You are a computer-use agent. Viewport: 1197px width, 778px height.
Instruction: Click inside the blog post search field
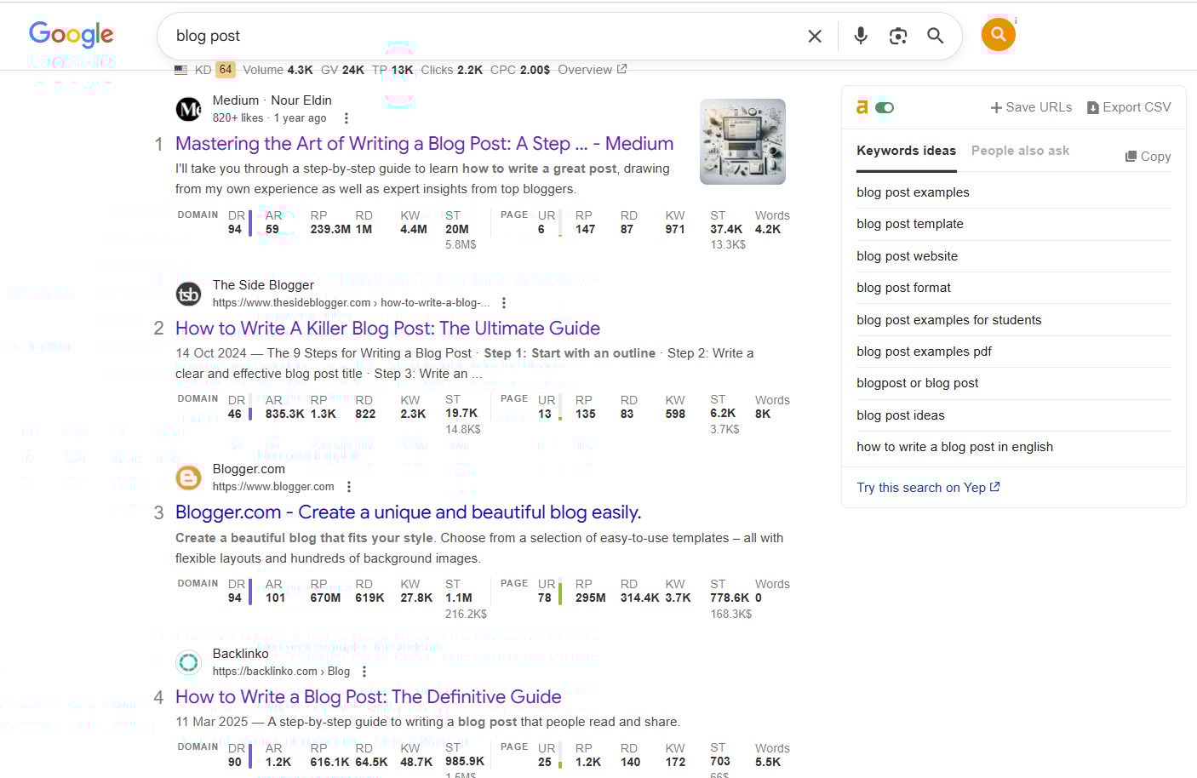[477, 36]
